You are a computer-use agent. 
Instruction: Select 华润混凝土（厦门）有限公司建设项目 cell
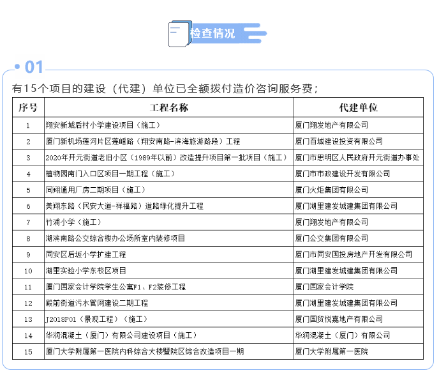[169, 335]
